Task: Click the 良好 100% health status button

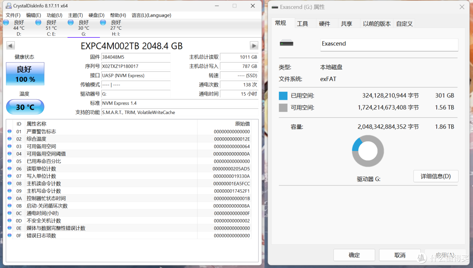Action: [25, 74]
